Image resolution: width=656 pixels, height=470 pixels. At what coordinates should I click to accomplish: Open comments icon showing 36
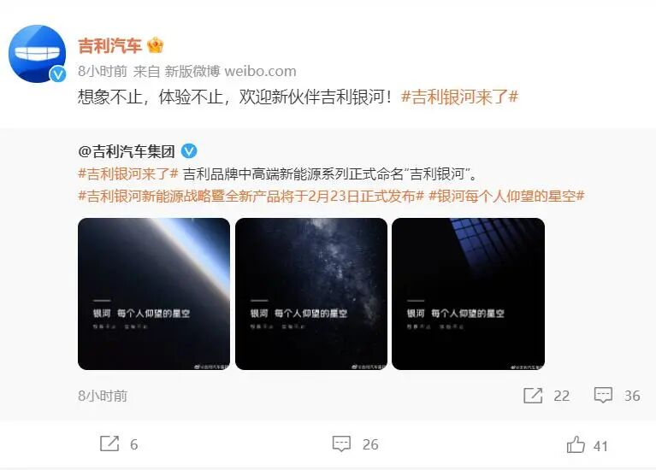[603, 395]
